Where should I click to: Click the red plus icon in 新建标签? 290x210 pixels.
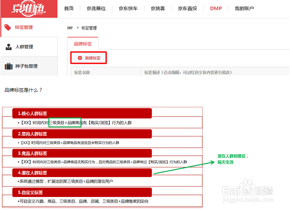[80, 58]
